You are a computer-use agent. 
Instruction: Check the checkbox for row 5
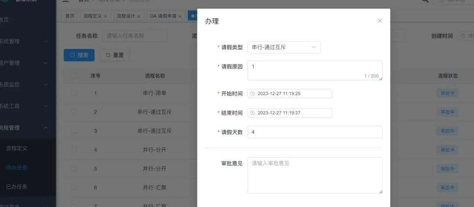pyautogui.click(x=74, y=168)
